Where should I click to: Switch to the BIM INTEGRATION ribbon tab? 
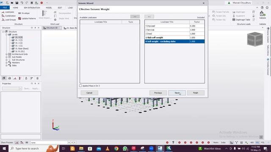point(32,8)
